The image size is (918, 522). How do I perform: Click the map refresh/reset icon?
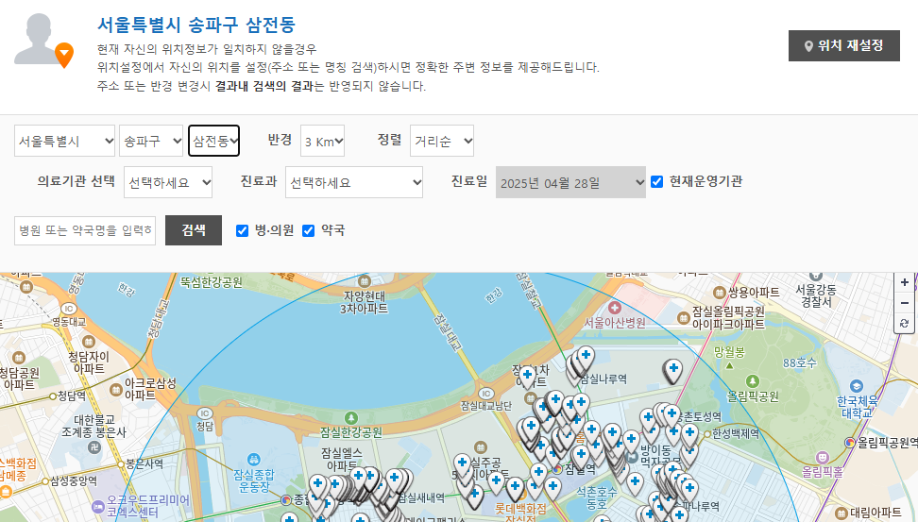click(905, 323)
